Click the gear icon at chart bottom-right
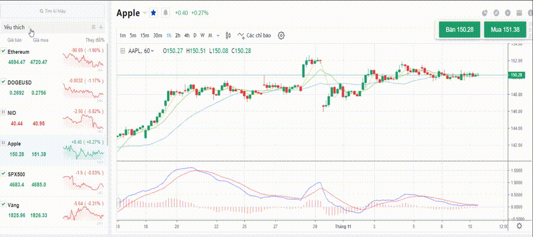This screenshot has width=533, height=237. pos(519,226)
